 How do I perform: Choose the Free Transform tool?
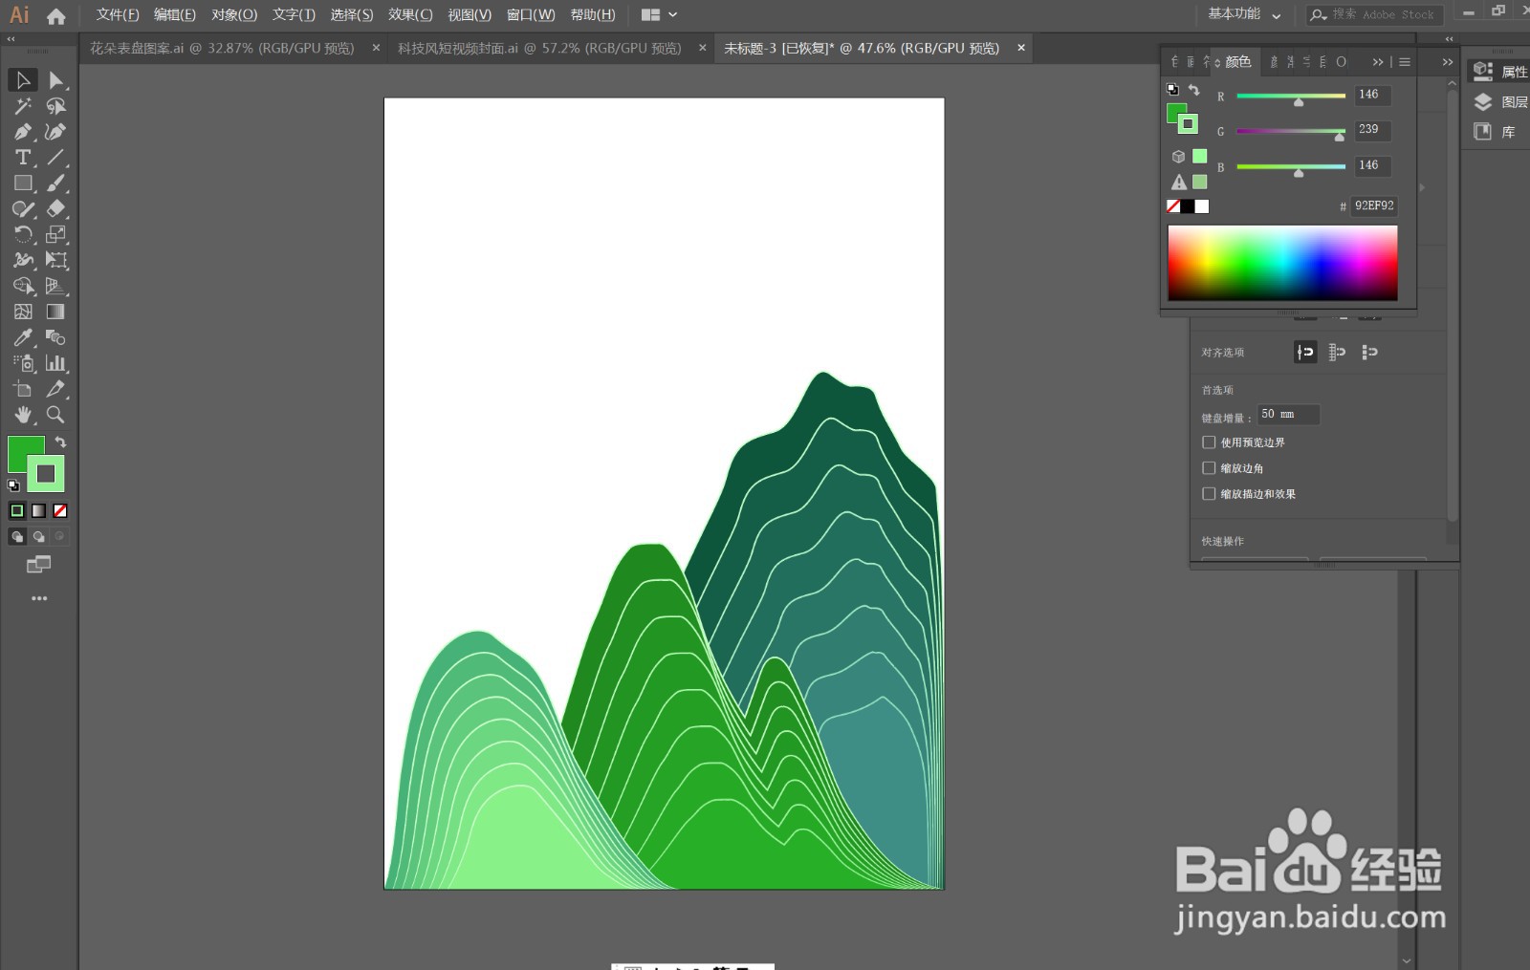[x=56, y=260]
